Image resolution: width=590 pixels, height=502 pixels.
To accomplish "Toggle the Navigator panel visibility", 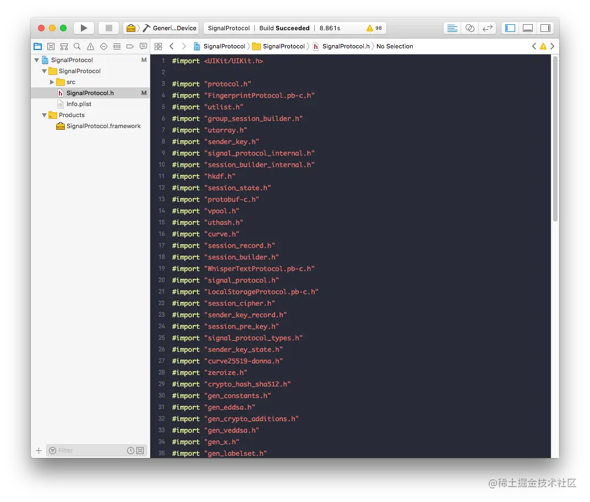I will [510, 28].
